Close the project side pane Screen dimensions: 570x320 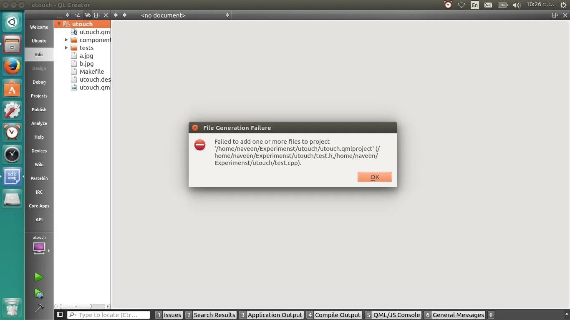point(106,15)
